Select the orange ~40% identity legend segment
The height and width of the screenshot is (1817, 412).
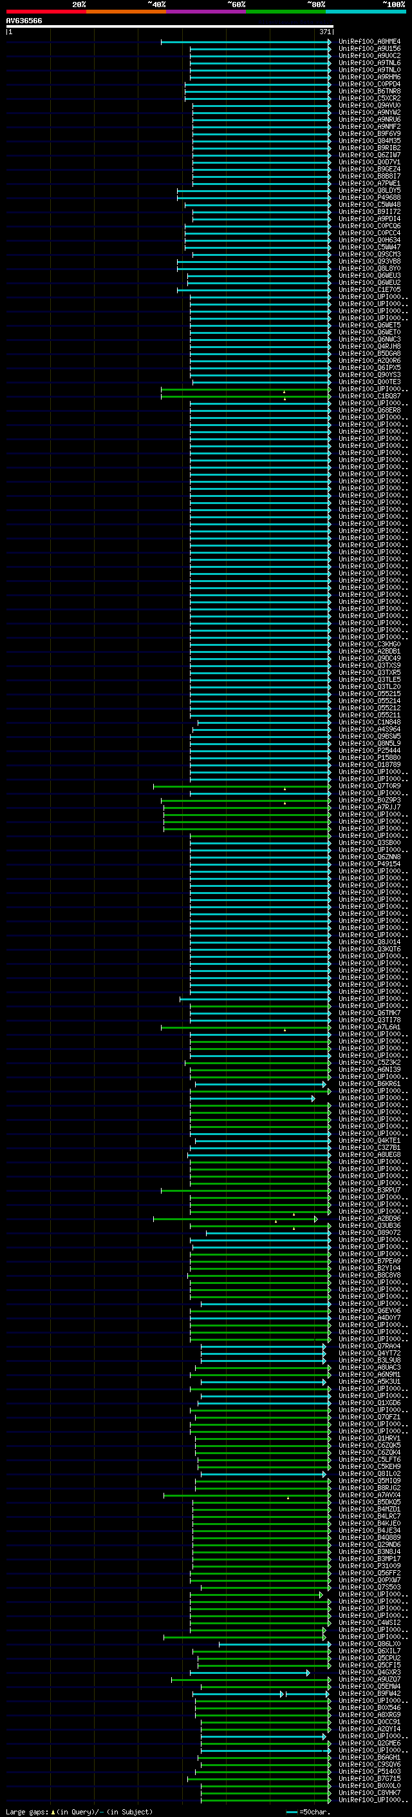click(126, 12)
